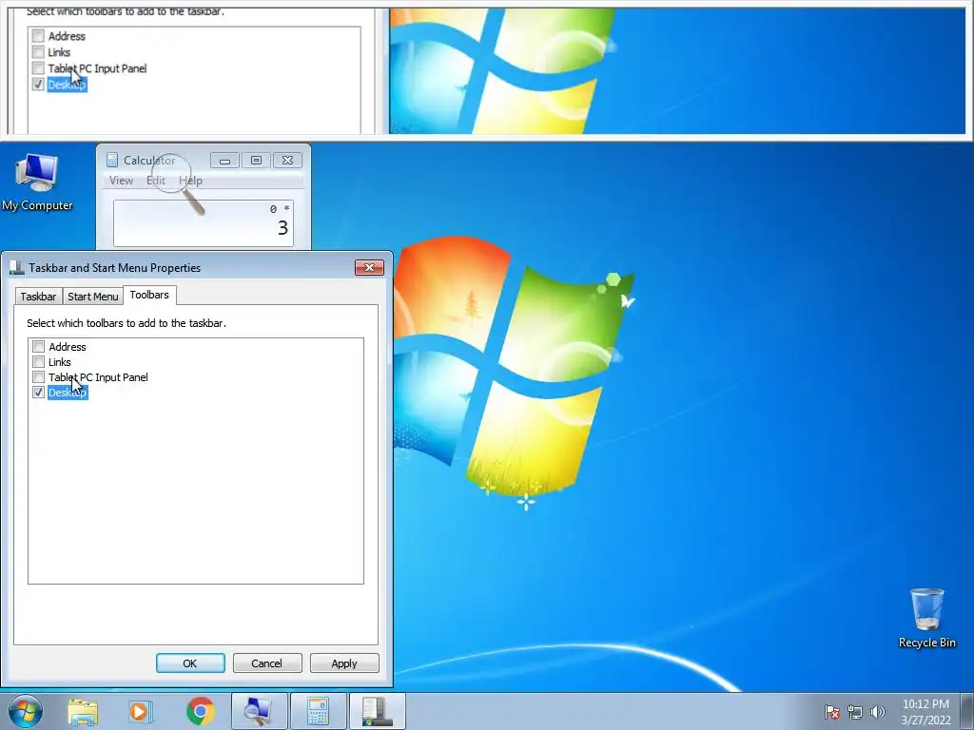This screenshot has height=730, width=974.
Task: Switch to Calculator taskbar button
Action: point(318,711)
